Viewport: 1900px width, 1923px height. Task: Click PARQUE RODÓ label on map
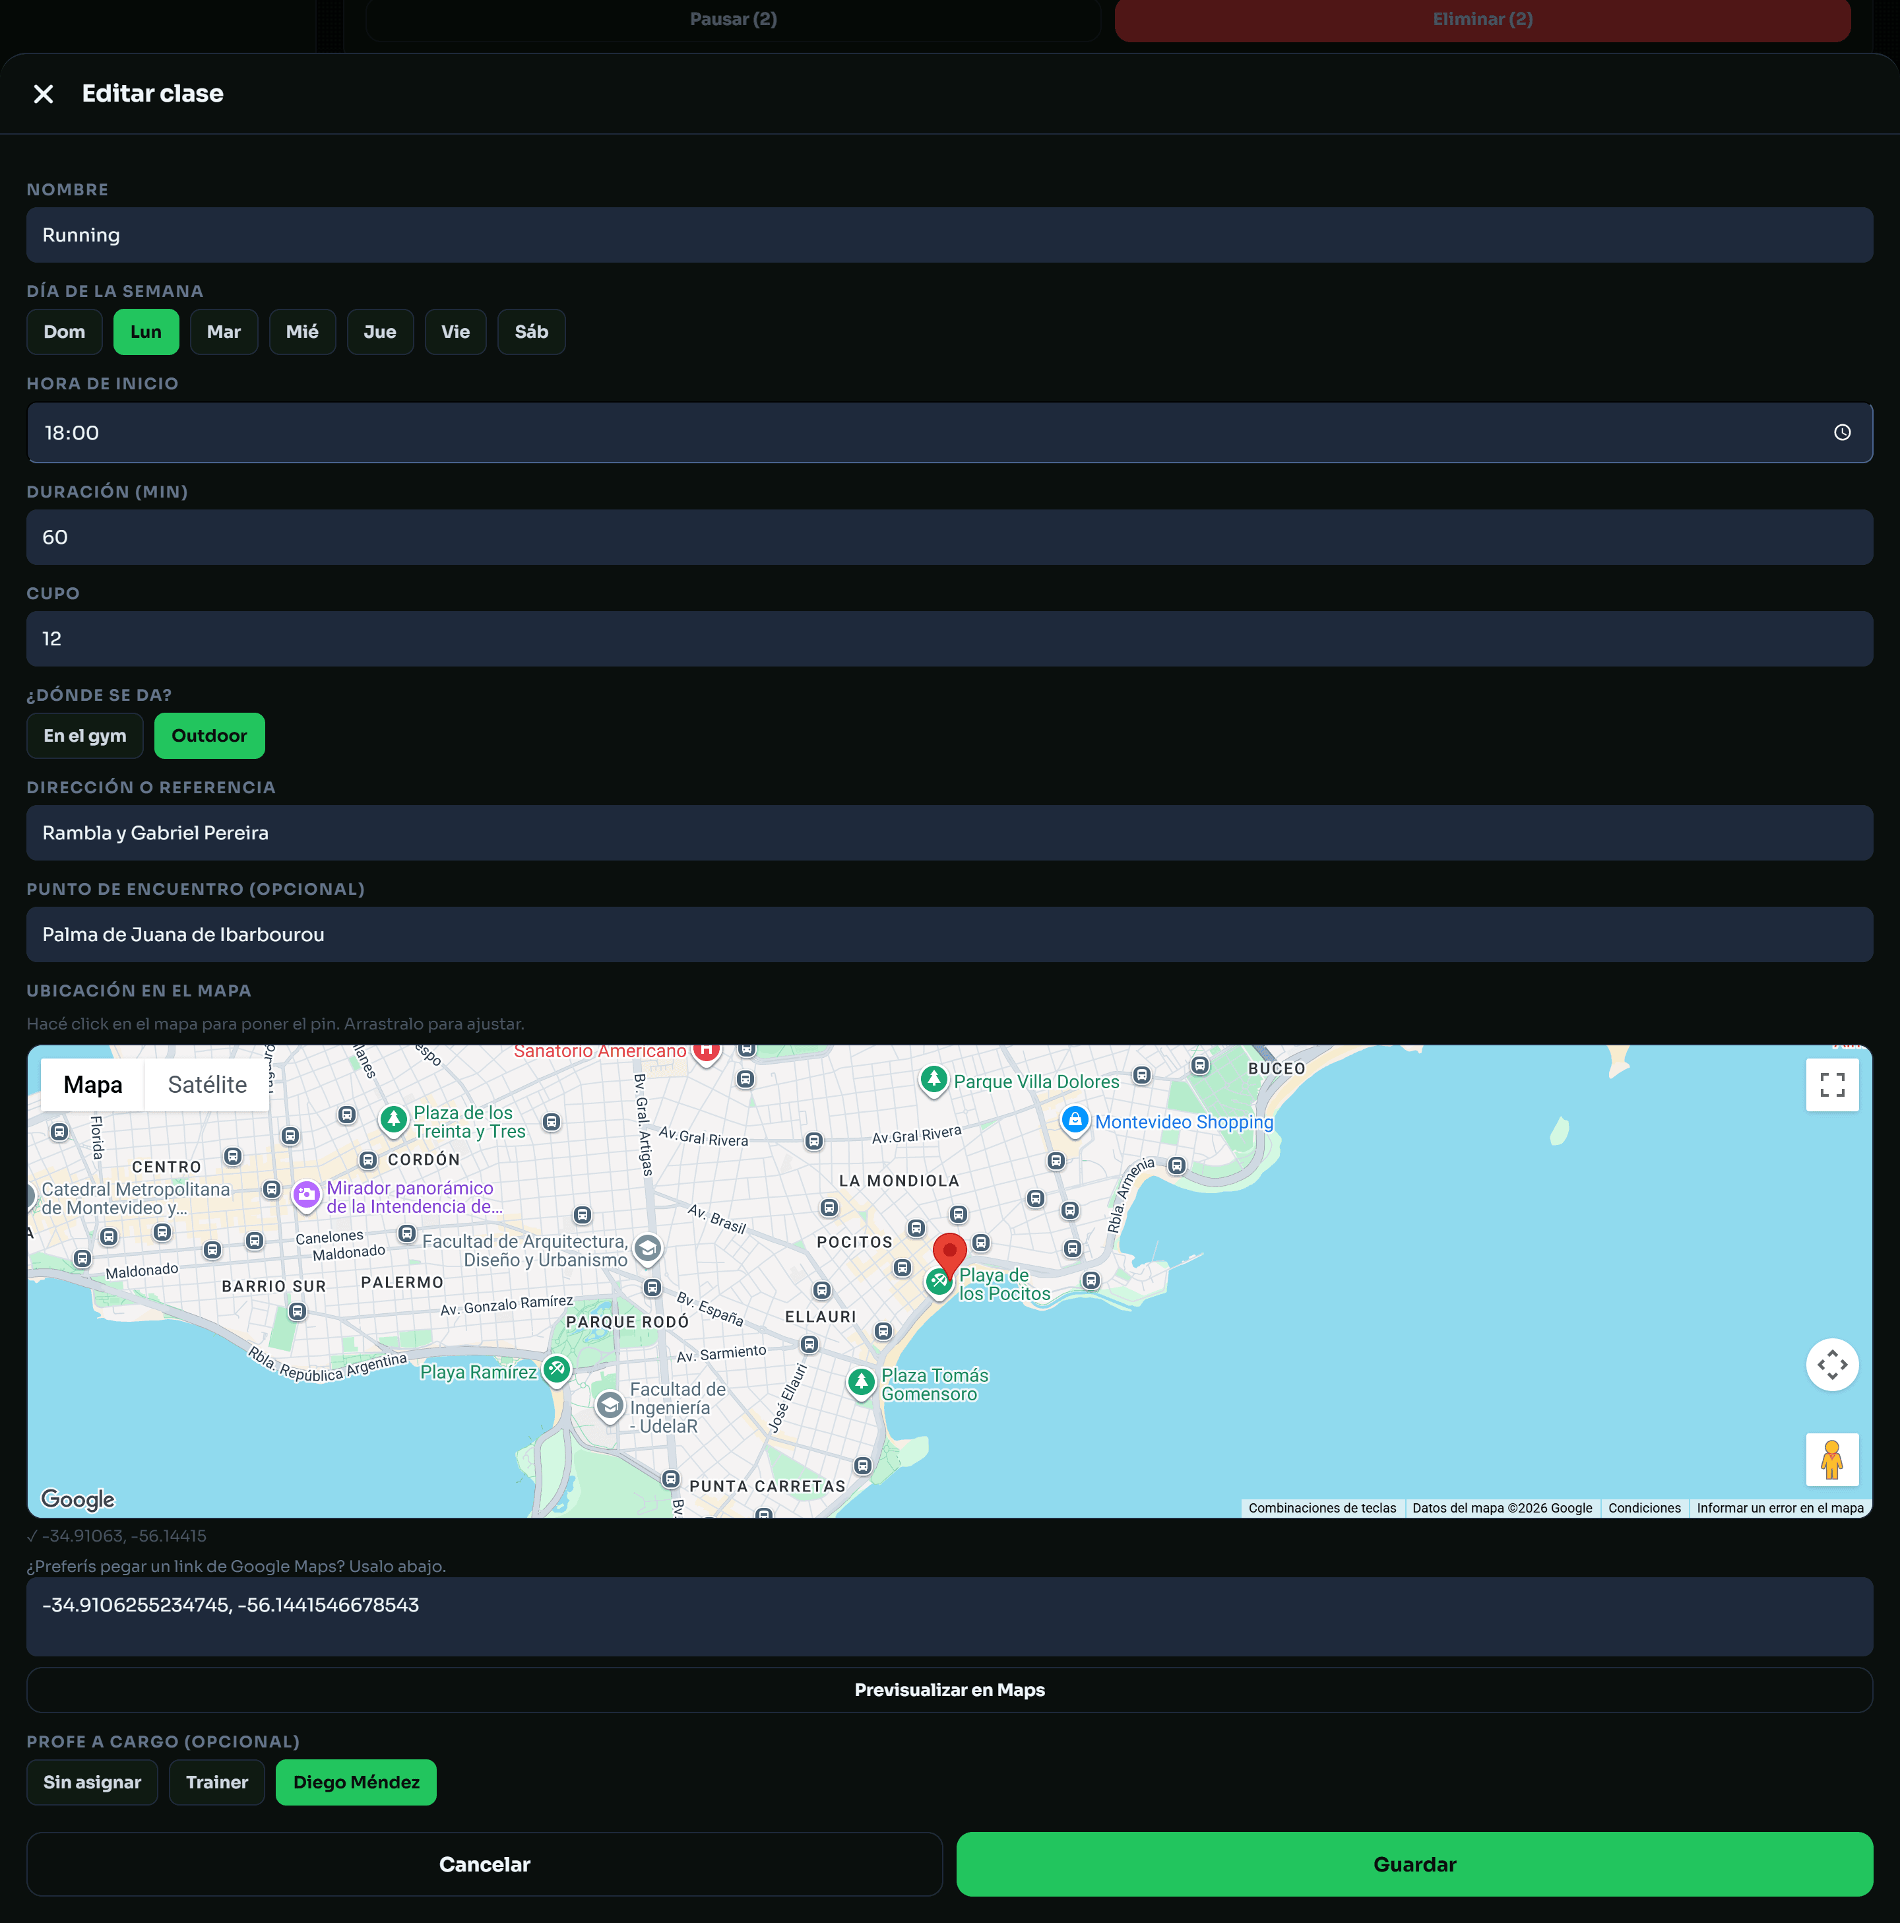coord(627,1322)
